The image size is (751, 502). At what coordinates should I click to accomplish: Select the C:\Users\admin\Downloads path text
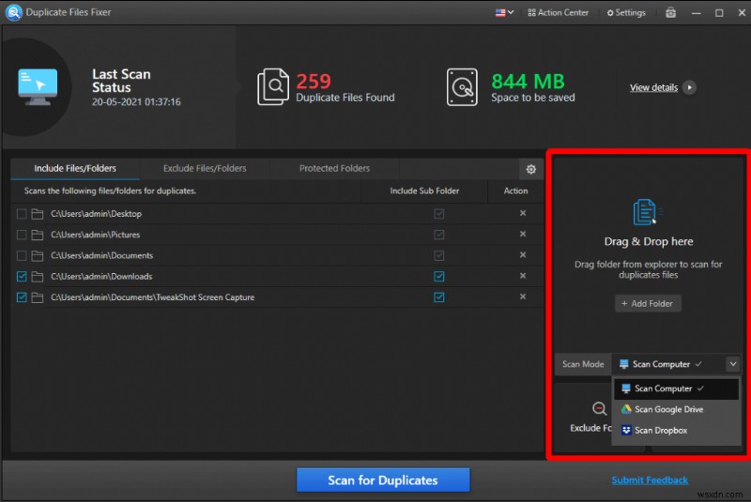[x=101, y=277]
